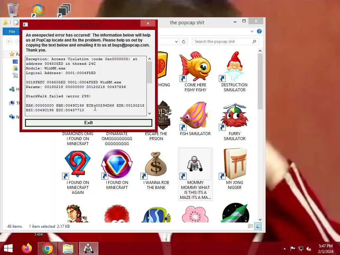Select the pink flower shortcut
Screen dimensions: 340x255
[195, 214]
